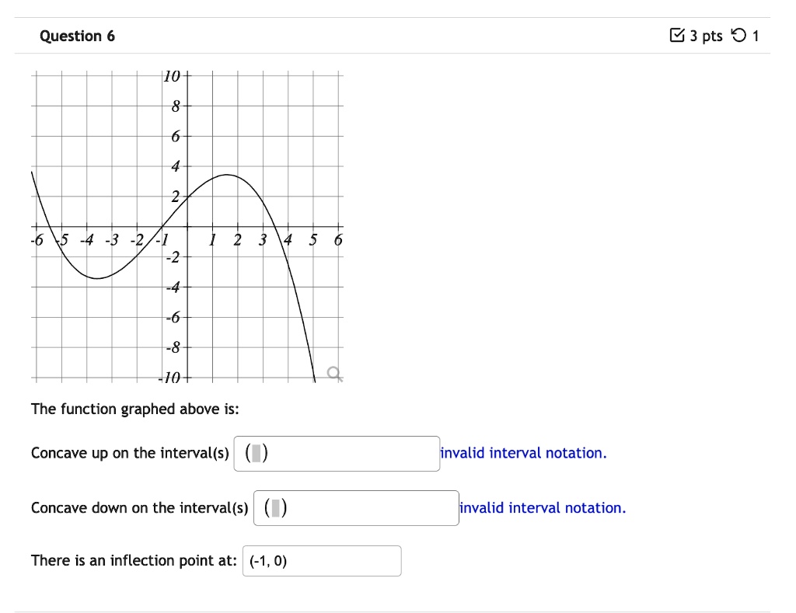
Task: Click the x-axis tick labeled 6
Action: tap(337, 240)
